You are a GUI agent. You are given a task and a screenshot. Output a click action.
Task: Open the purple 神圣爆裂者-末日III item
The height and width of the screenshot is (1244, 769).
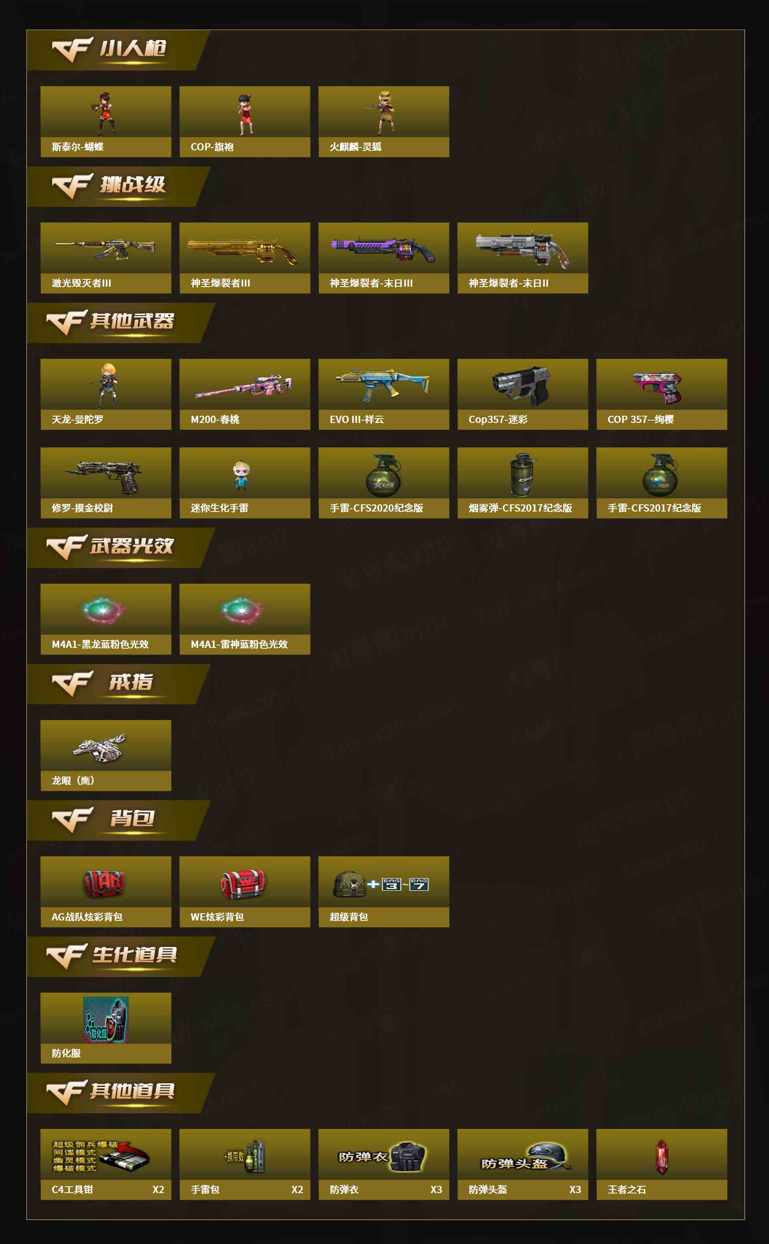tap(383, 258)
